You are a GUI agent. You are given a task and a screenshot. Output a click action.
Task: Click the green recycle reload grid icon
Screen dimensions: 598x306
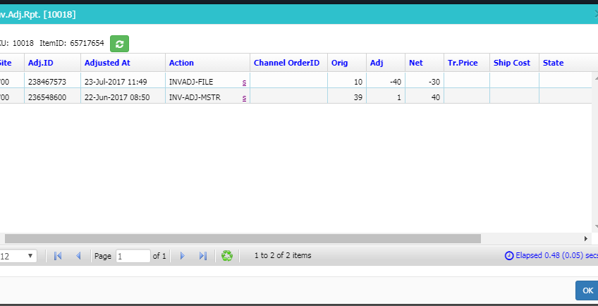[227, 256]
